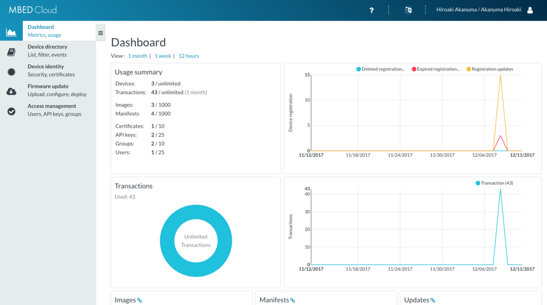
Task: Click the Dashboard chart icon in sidebar
Action: pos(11,33)
